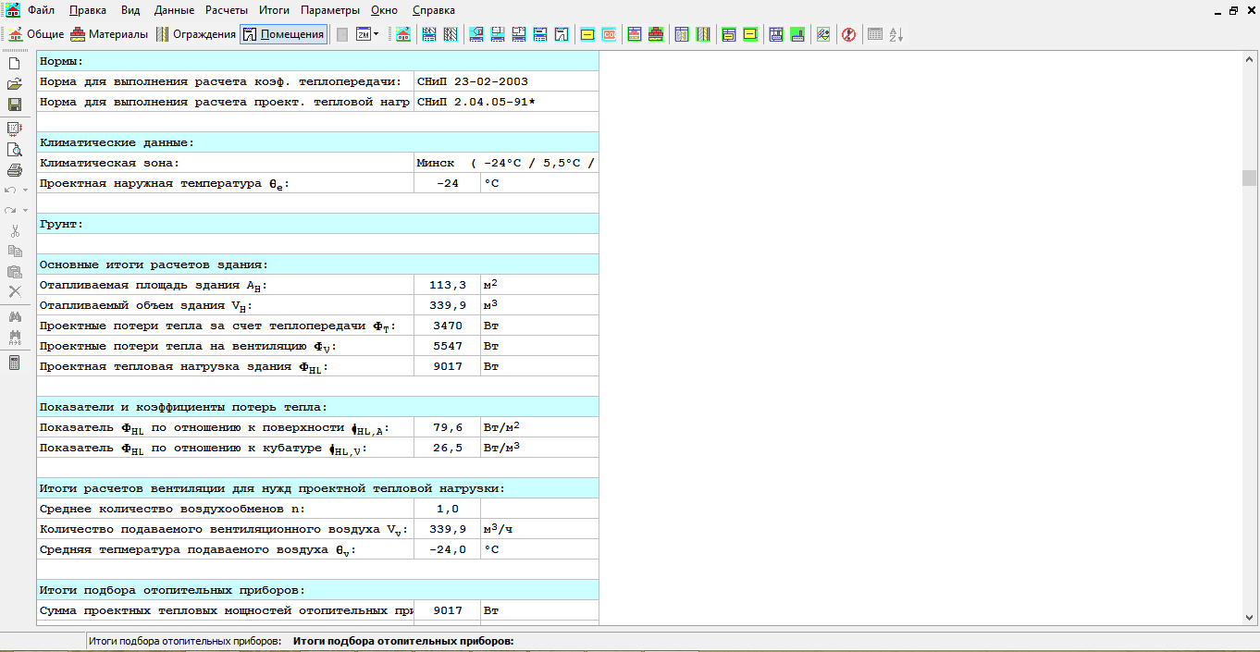Sort with the A-Z toolbar icon
Viewport: 1260px width, 652px height.
pos(896,34)
